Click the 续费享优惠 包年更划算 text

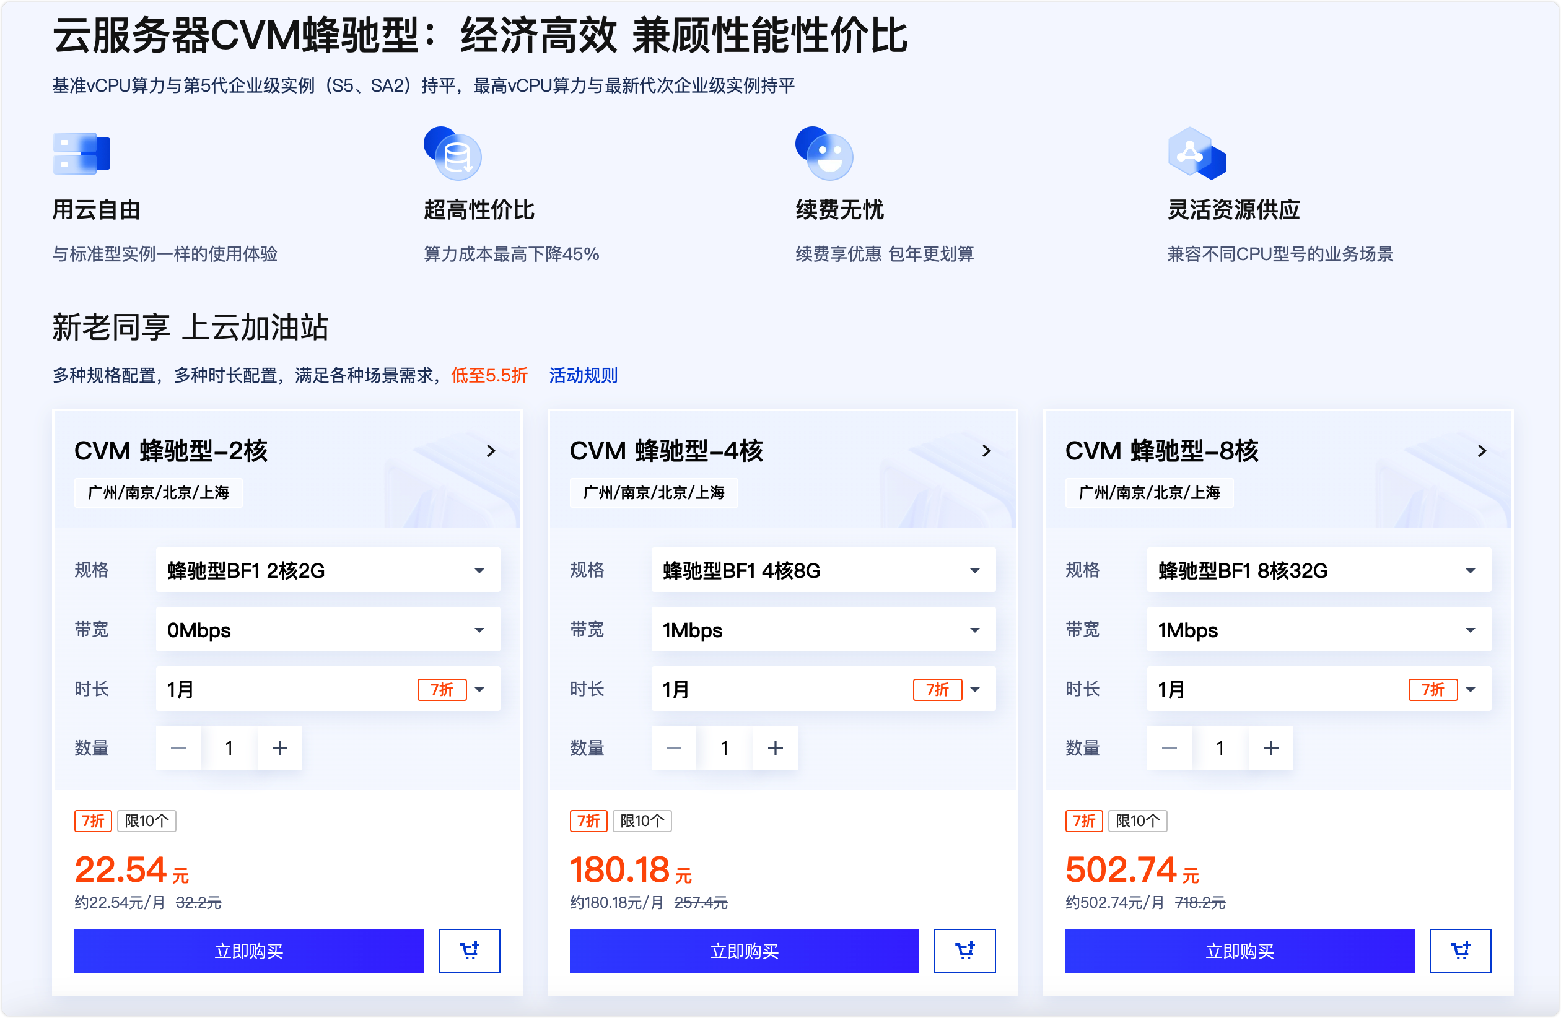click(x=885, y=254)
